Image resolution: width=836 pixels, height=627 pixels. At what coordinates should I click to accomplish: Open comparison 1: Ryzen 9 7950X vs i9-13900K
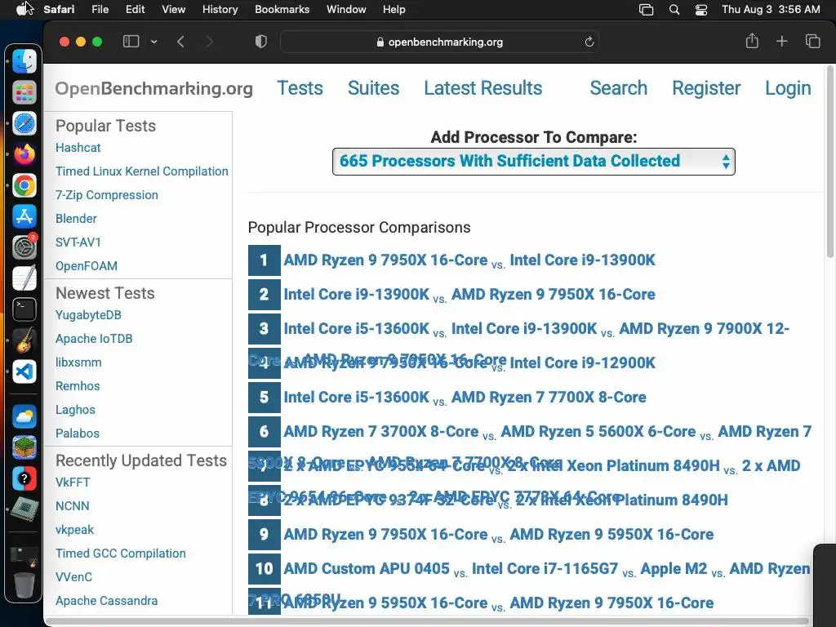469,260
